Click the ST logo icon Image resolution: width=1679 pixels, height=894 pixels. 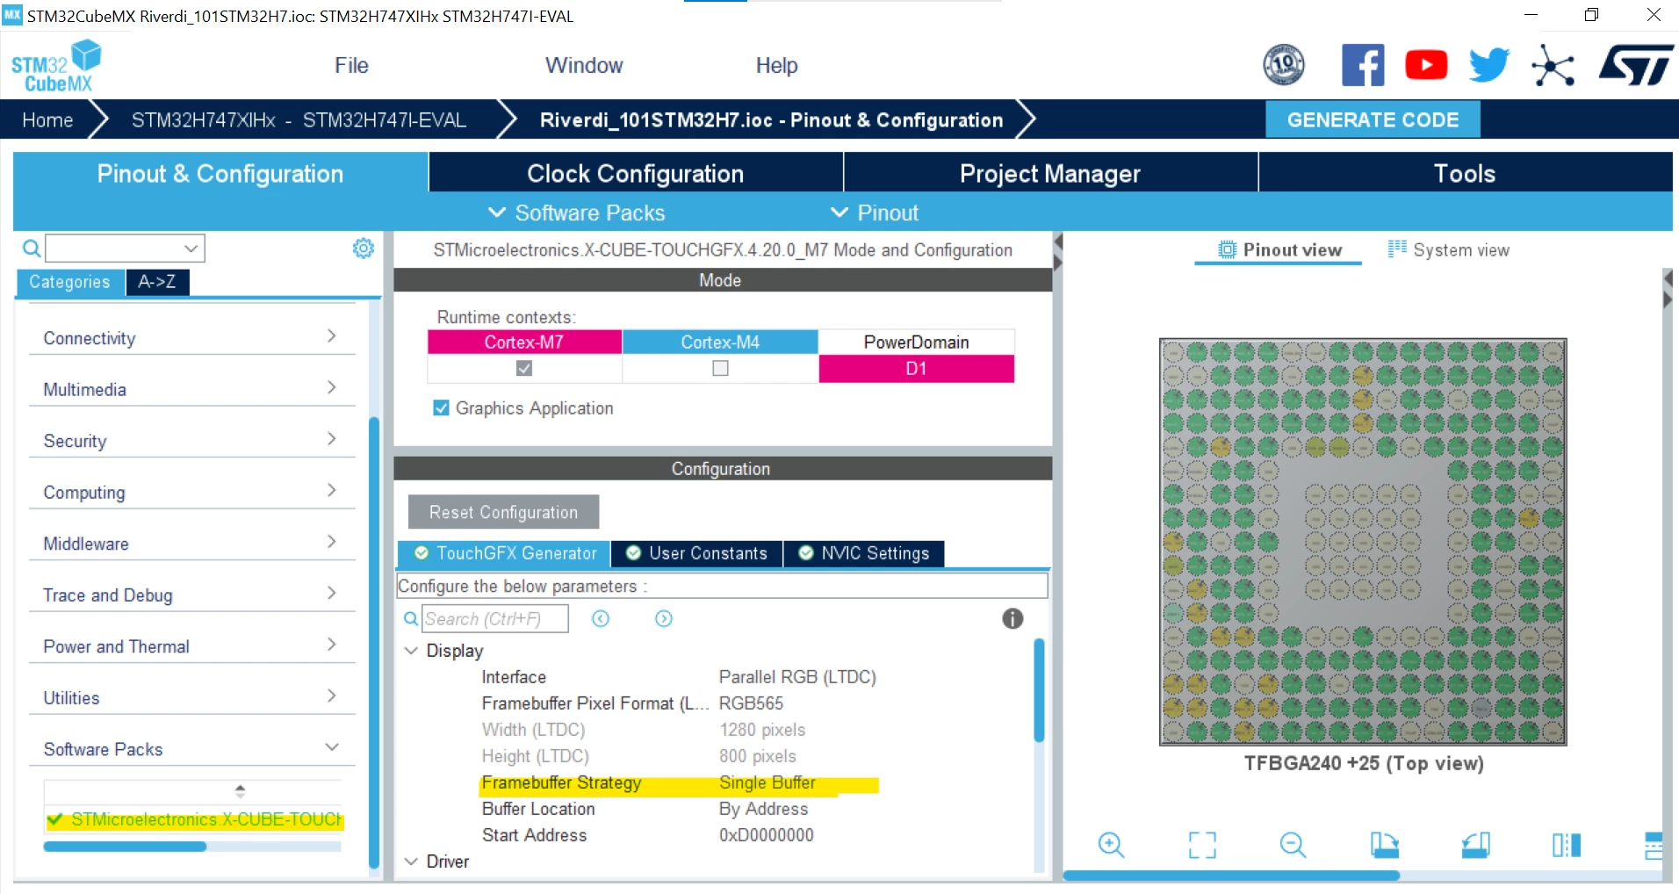coord(1637,66)
